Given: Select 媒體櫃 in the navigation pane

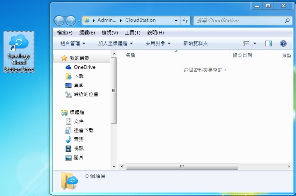Looking at the screenshot, I should pyautogui.click(x=77, y=112).
